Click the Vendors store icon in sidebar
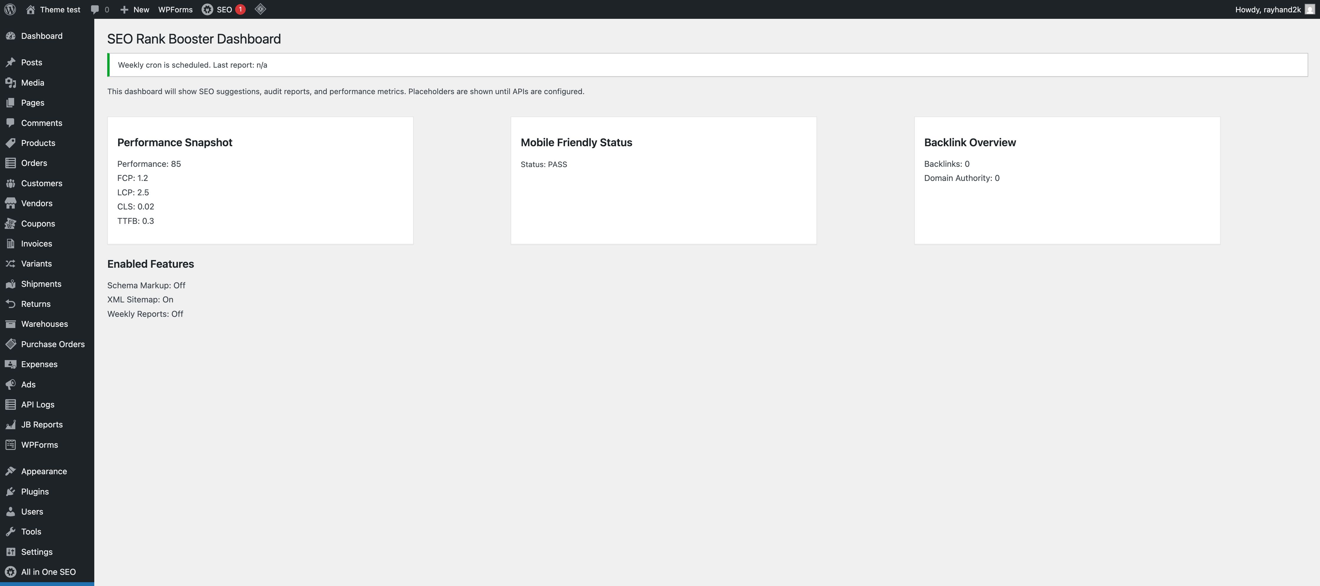 [11, 203]
